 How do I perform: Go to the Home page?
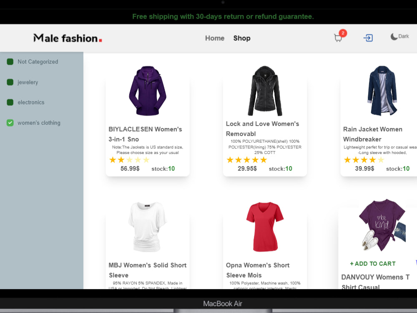point(215,38)
